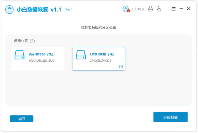The image size is (198, 133).
Task: Close the recovery window
Action: [189, 9]
